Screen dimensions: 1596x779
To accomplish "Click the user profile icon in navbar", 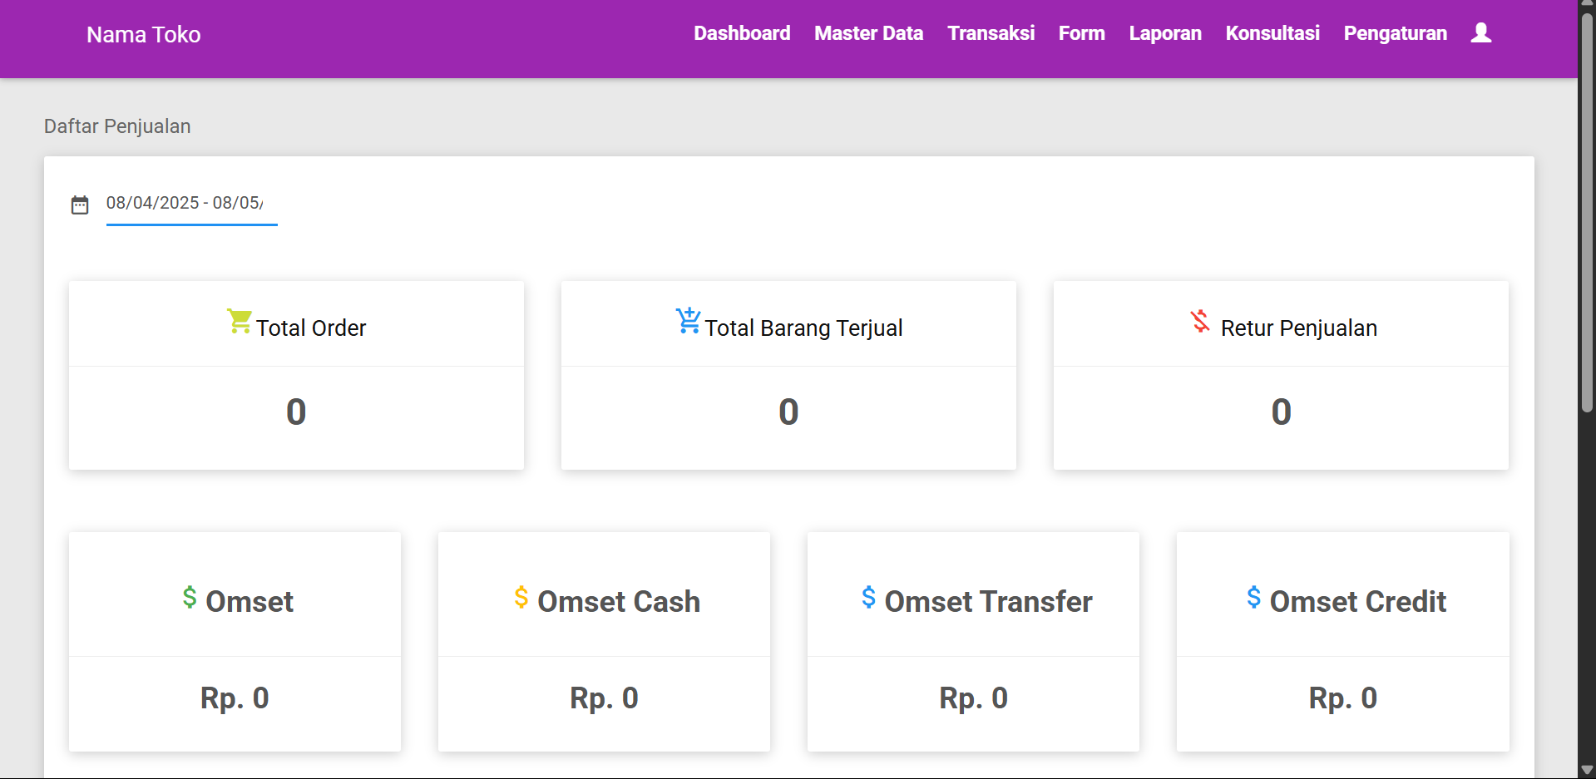I will (x=1480, y=33).
